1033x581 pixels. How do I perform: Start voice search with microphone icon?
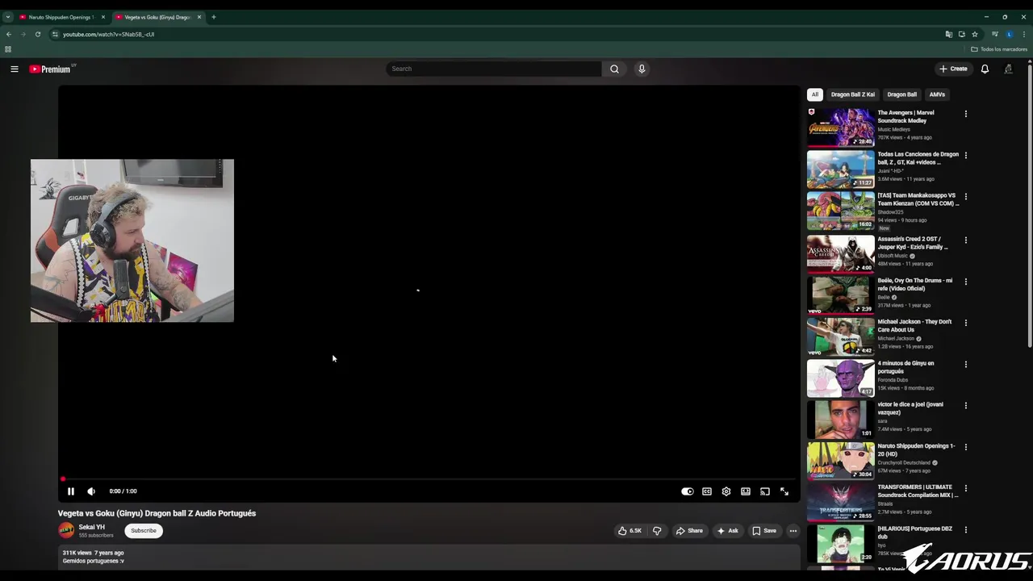(x=642, y=69)
